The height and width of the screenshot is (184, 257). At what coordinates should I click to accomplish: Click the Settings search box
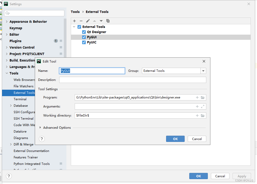coord(34,13)
